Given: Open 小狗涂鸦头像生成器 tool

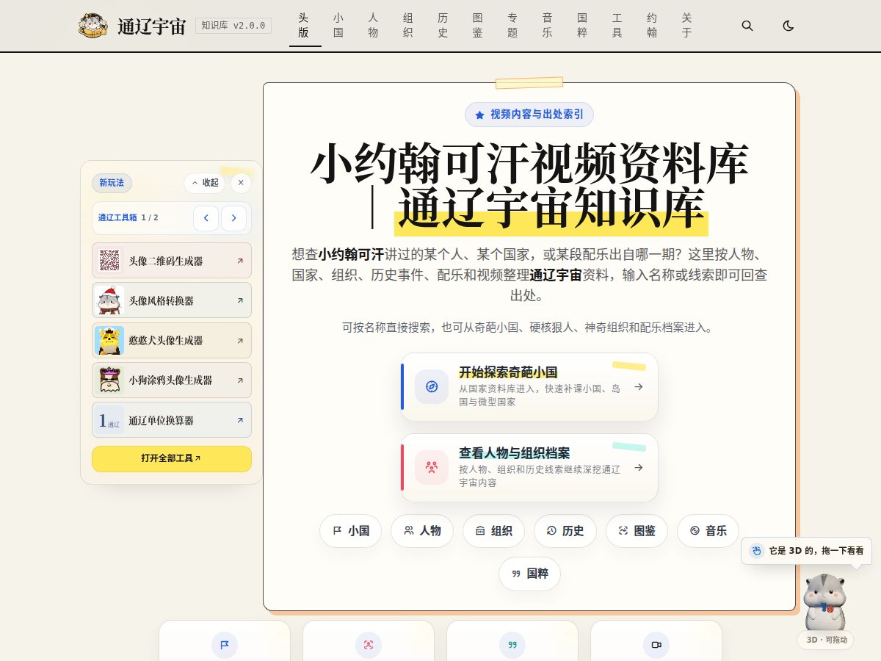Looking at the screenshot, I should (x=172, y=380).
